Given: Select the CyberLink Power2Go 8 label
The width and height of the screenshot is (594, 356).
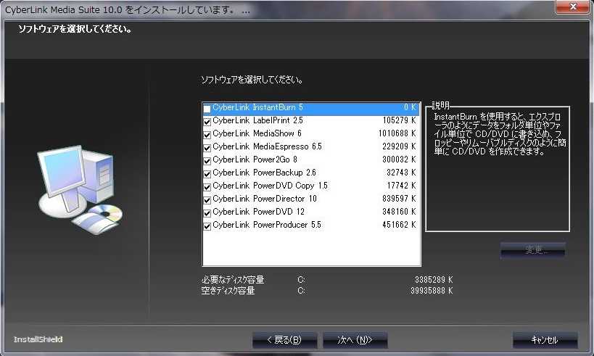Looking at the screenshot, I should (255, 160).
